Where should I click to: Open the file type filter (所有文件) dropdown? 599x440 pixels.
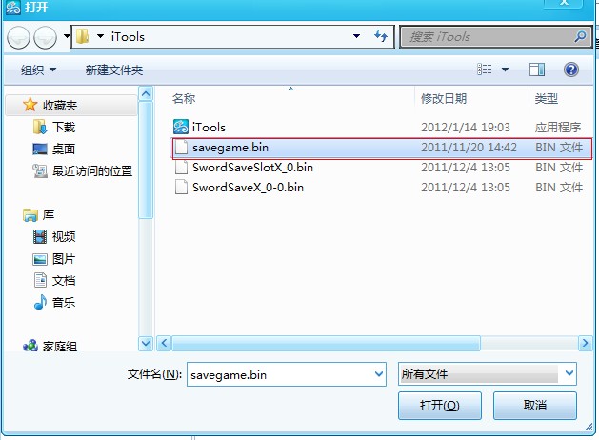(488, 373)
